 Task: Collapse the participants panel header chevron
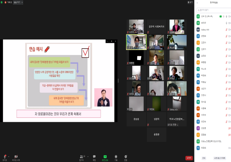(197, 2)
